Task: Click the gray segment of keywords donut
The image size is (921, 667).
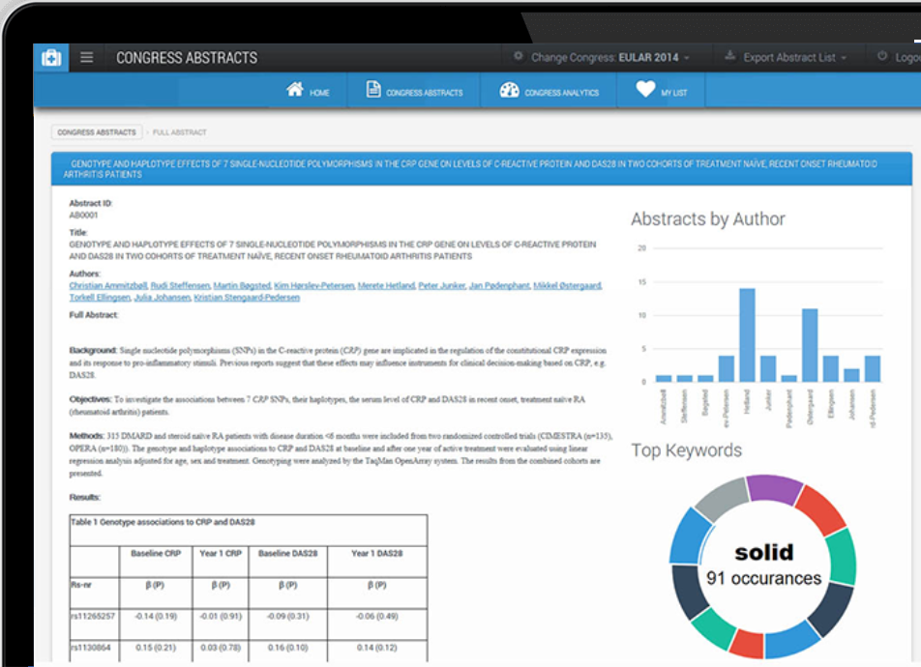Action: 721,499
